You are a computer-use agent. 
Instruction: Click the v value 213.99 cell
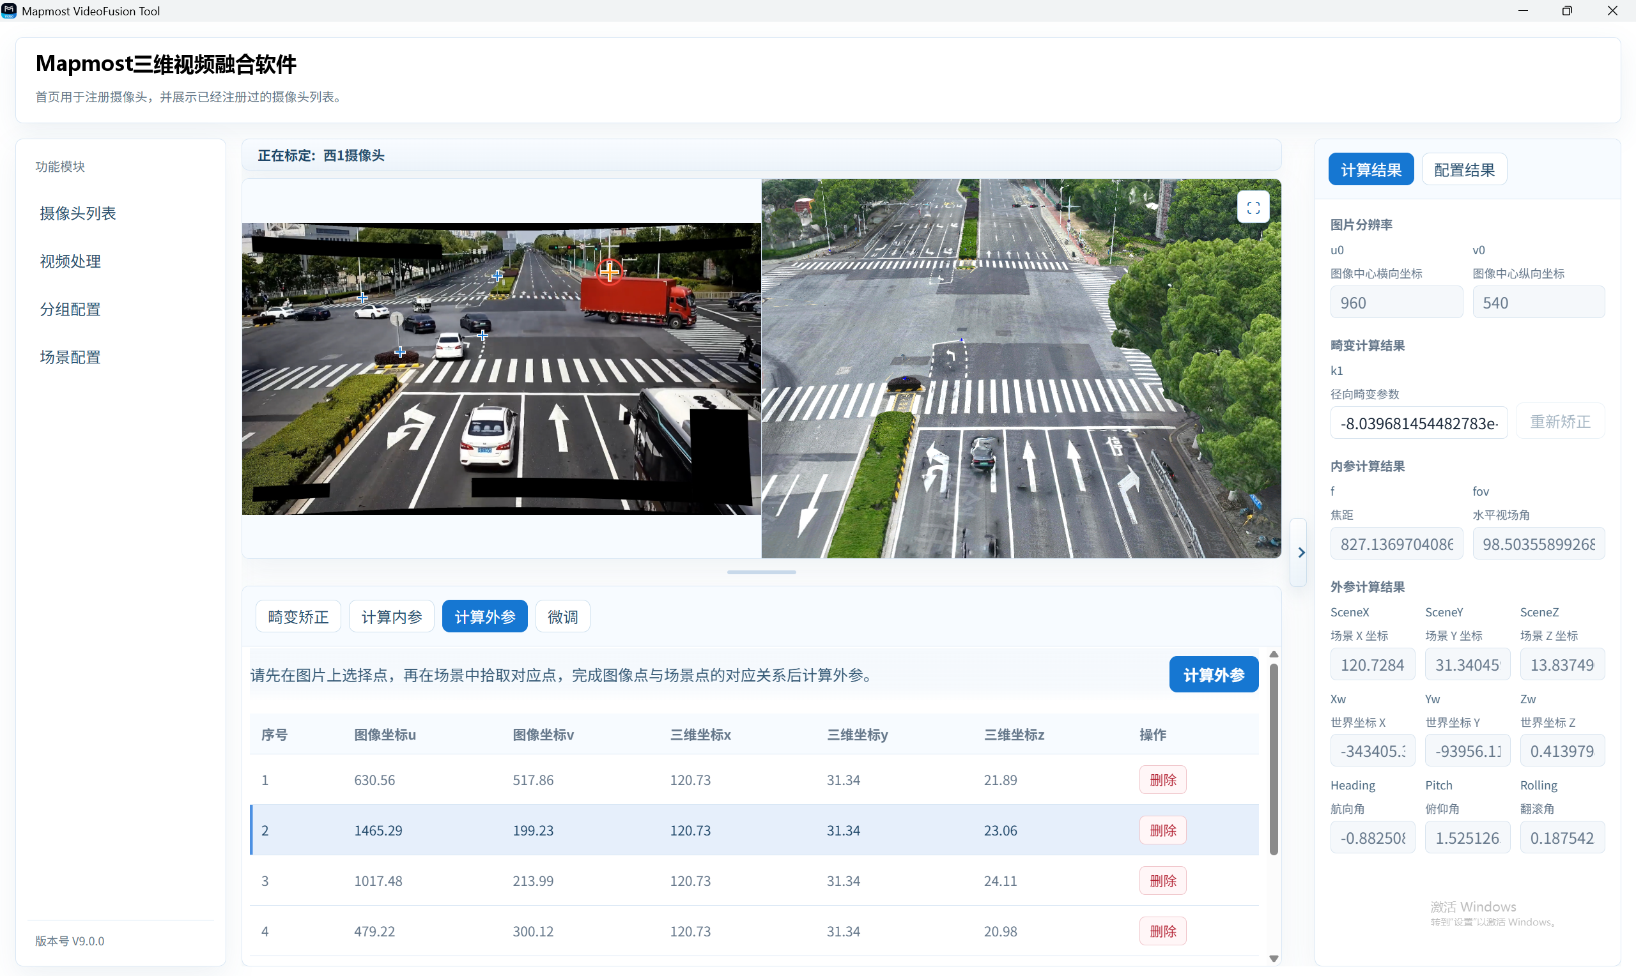(x=533, y=881)
